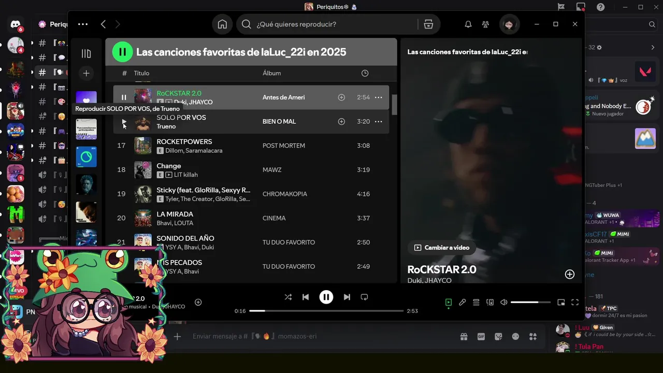
Task: Add now playing song via plus in panel
Action: [569, 274]
